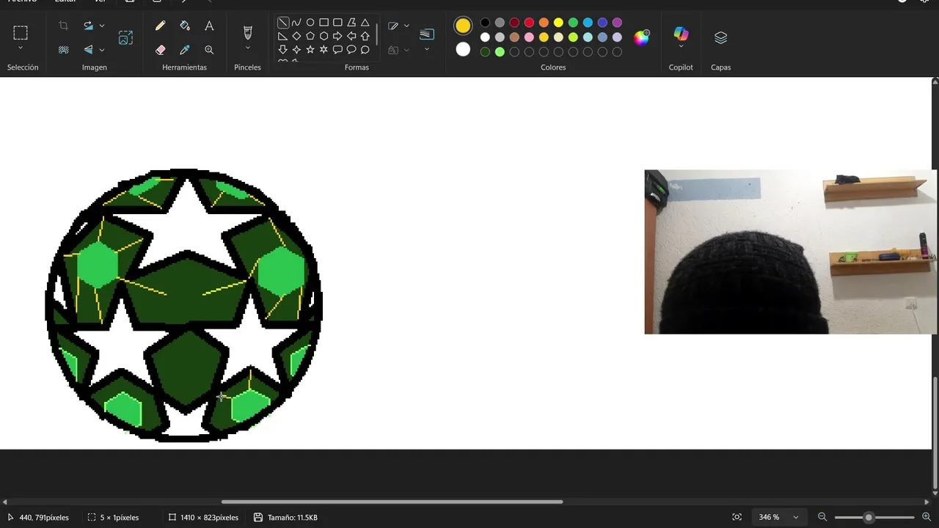This screenshot has height=528, width=939.
Task: Pick the pink color swatch
Action: (529, 37)
